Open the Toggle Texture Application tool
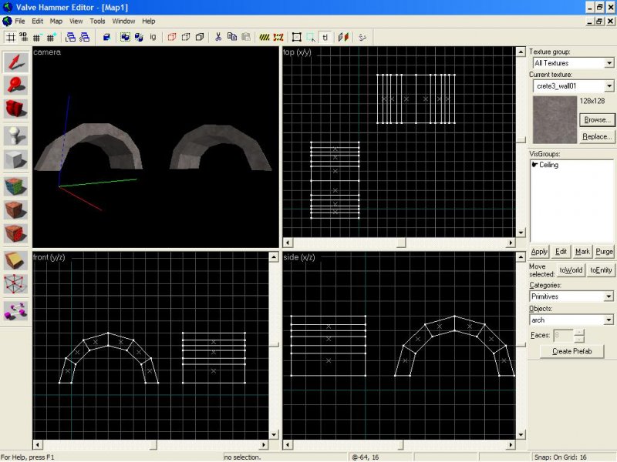617x462 pixels. pyautogui.click(x=16, y=186)
